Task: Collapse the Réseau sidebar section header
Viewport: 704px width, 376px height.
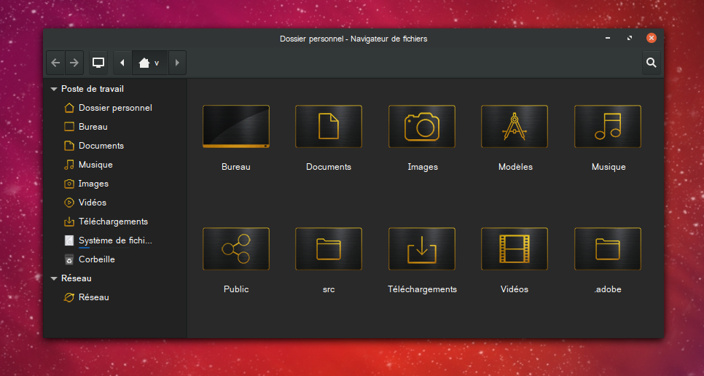Action: pos(54,278)
